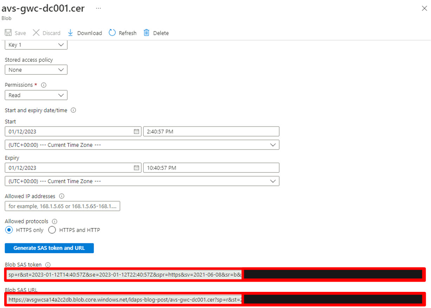Click the Allowed protocols label
The height and width of the screenshot is (308, 431).
coord(27,221)
